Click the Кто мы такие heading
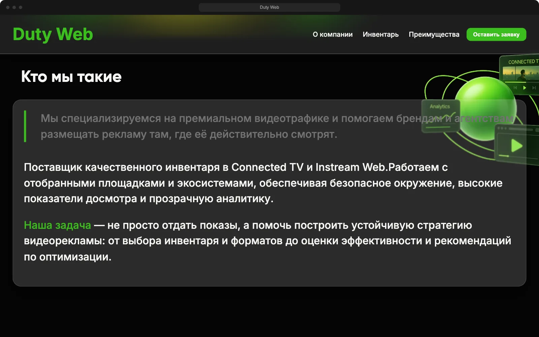The height and width of the screenshot is (337, 539). coord(71,77)
